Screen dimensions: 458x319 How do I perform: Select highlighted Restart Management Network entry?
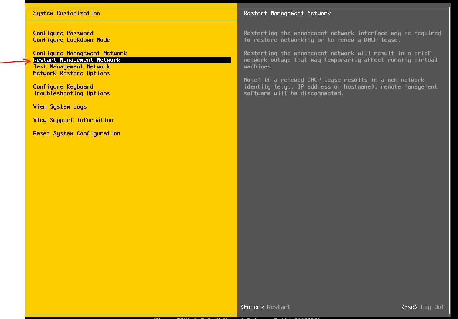132,60
